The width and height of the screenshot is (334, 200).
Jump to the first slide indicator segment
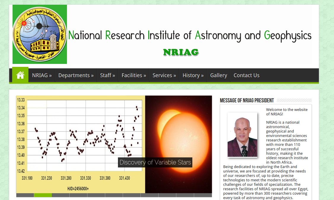click(x=25, y=195)
